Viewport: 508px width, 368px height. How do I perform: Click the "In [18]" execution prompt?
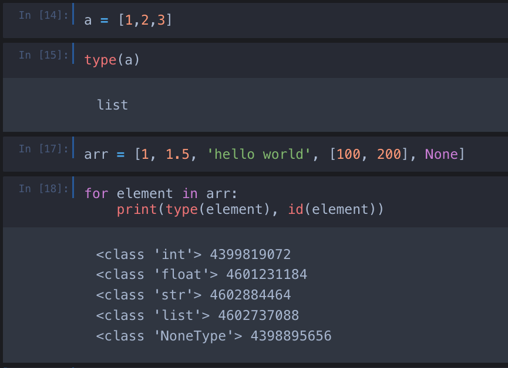[x=43, y=188]
